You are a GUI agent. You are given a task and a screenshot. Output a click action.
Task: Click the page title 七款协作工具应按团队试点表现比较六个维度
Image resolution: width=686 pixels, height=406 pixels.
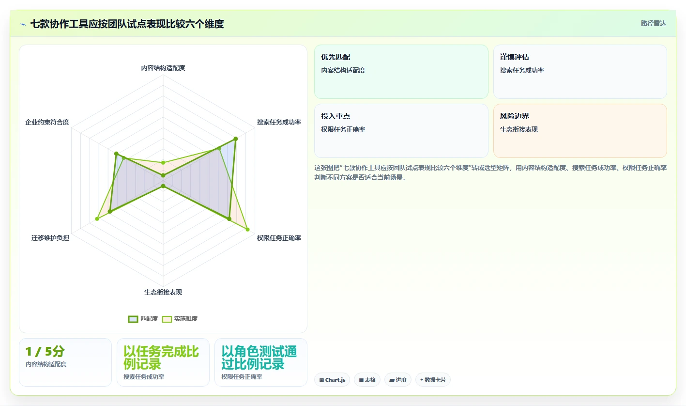[x=127, y=24]
